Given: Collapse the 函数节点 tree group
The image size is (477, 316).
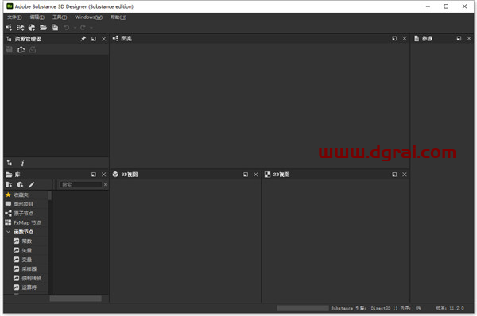Looking at the screenshot, I should tap(8, 232).
